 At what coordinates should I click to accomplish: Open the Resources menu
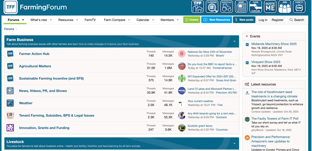click(x=66, y=20)
